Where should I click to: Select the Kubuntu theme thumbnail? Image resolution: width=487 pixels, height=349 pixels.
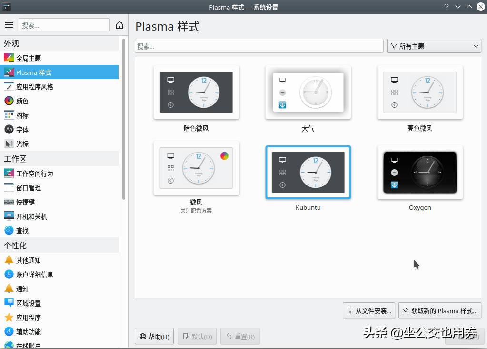(x=308, y=172)
